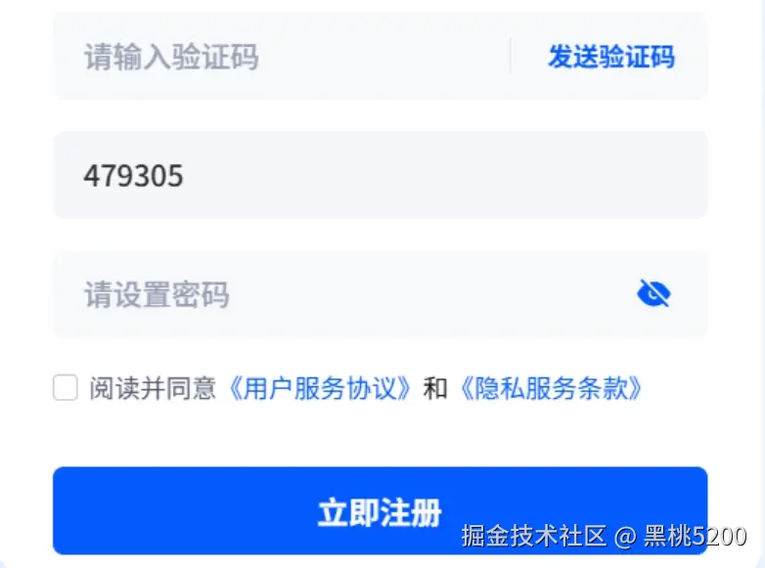Click the 发送验证码 blue text link

click(x=611, y=57)
